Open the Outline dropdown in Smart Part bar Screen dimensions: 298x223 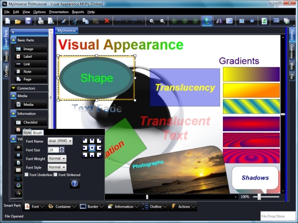click(155, 206)
